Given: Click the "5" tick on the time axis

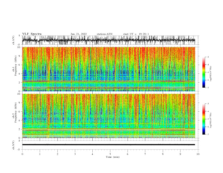Looking at the screenshot, I should (110, 154).
